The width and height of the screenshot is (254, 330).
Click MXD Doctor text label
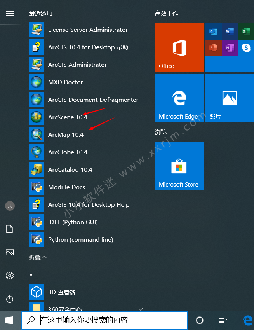point(66,82)
